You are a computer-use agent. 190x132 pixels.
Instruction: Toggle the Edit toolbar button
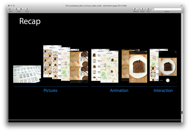pyautogui.click(x=148, y=9)
